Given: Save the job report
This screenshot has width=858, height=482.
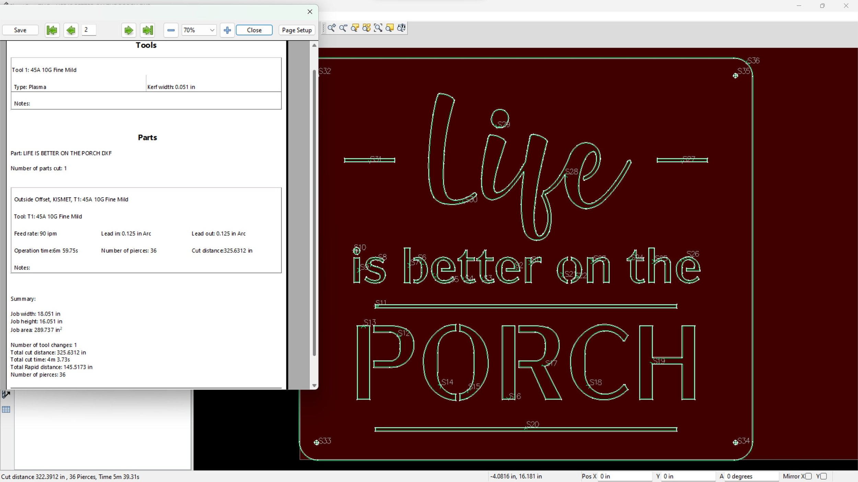Looking at the screenshot, I should pos(20,30).
